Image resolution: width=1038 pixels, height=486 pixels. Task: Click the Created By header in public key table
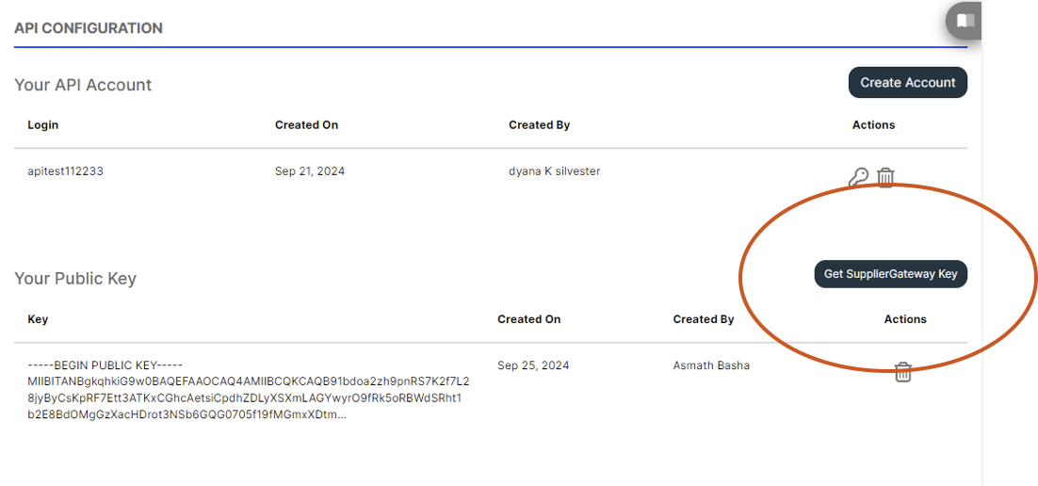click(x=704, y=319)
